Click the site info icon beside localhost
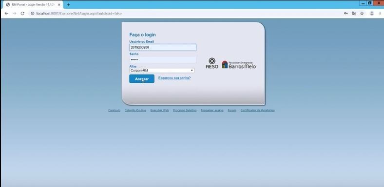This screenshot has width=384, height=187. pos(32,14)
